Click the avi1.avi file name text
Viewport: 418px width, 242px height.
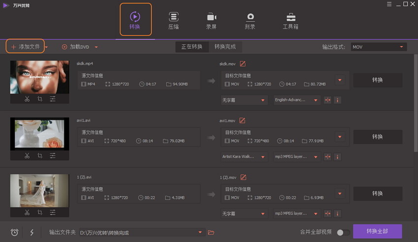(x=84, y=121)
